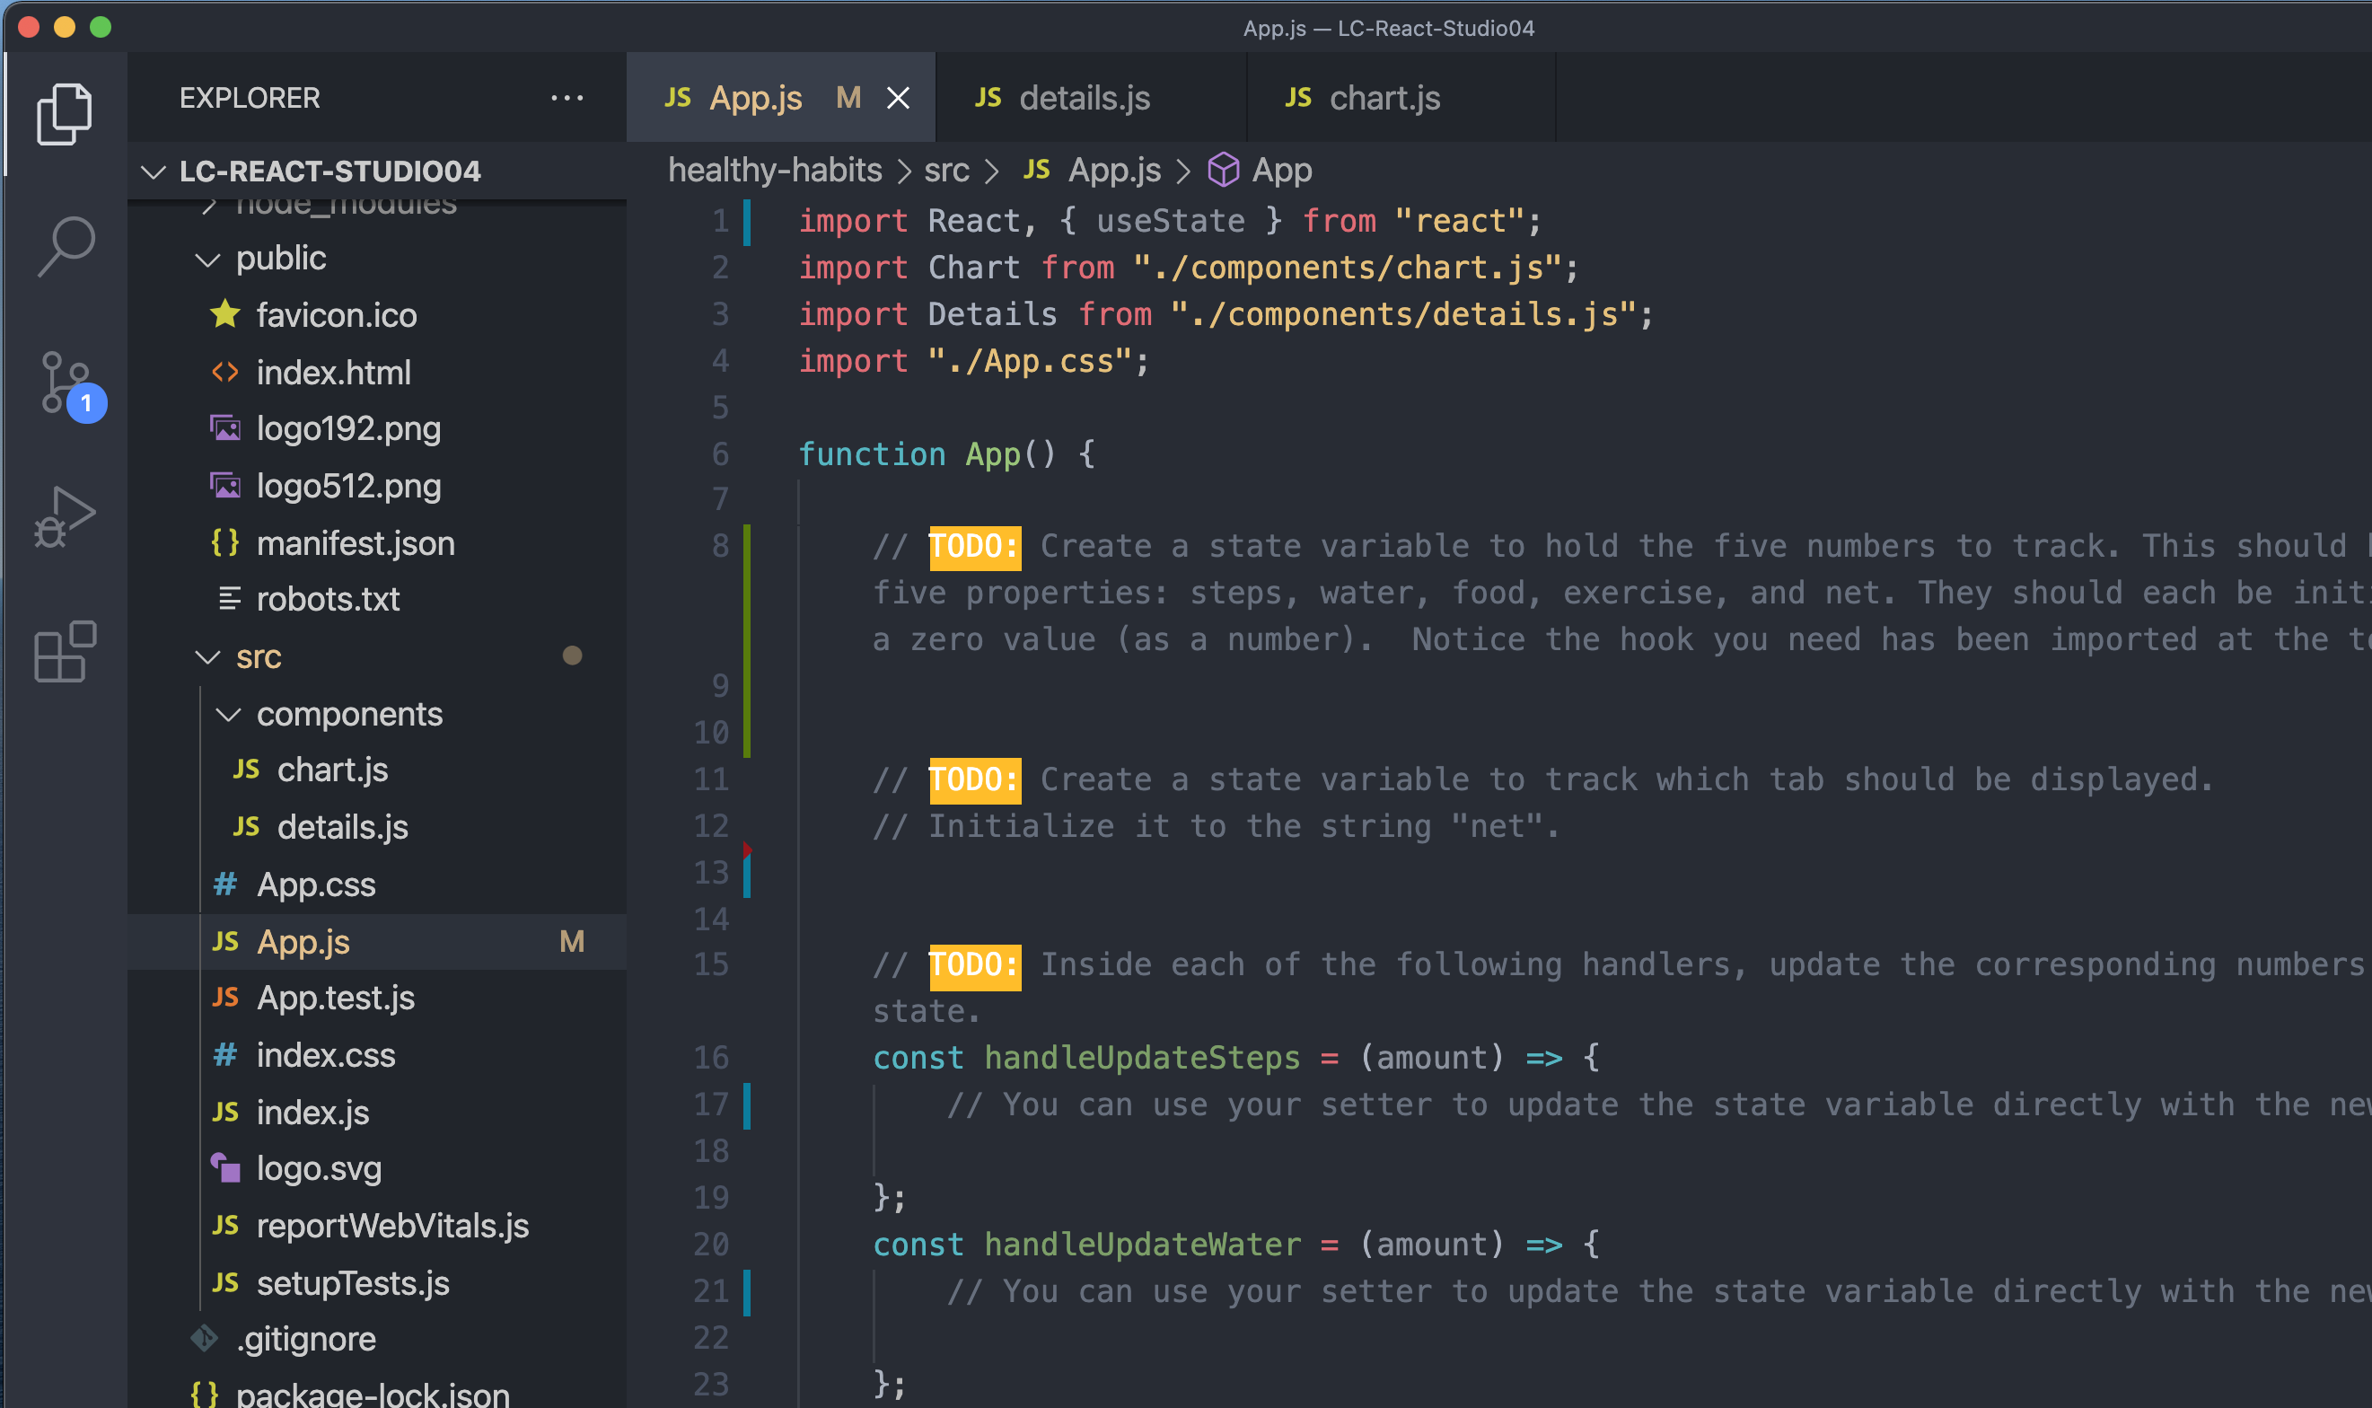Open Source Control with 1 pending change
This screenshot has height=1408, width=2372.
65,383
